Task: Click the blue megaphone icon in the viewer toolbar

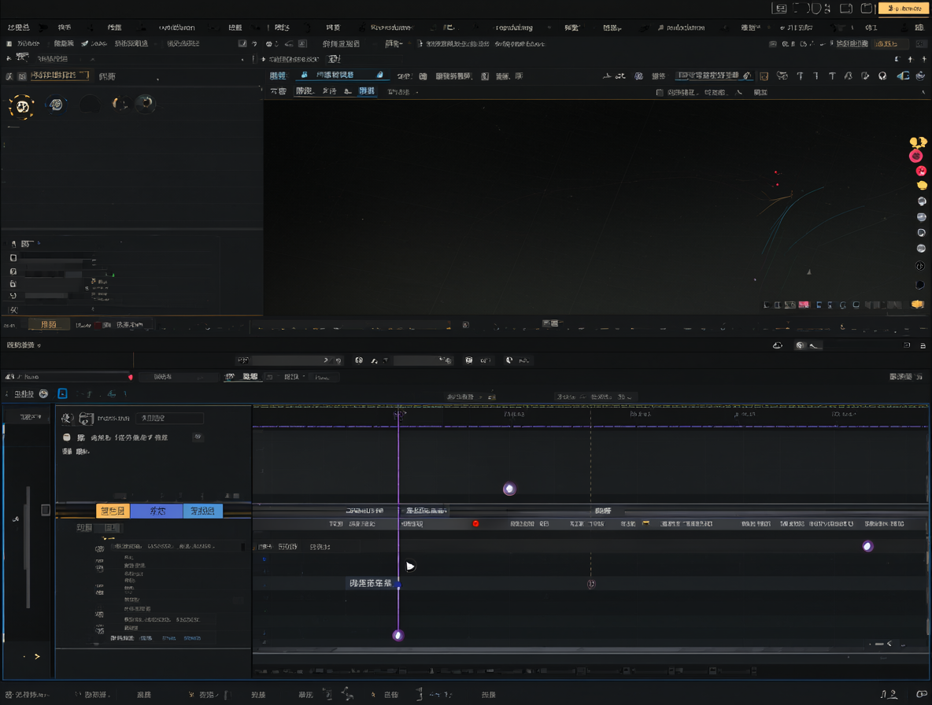Action: pos(903,76)
